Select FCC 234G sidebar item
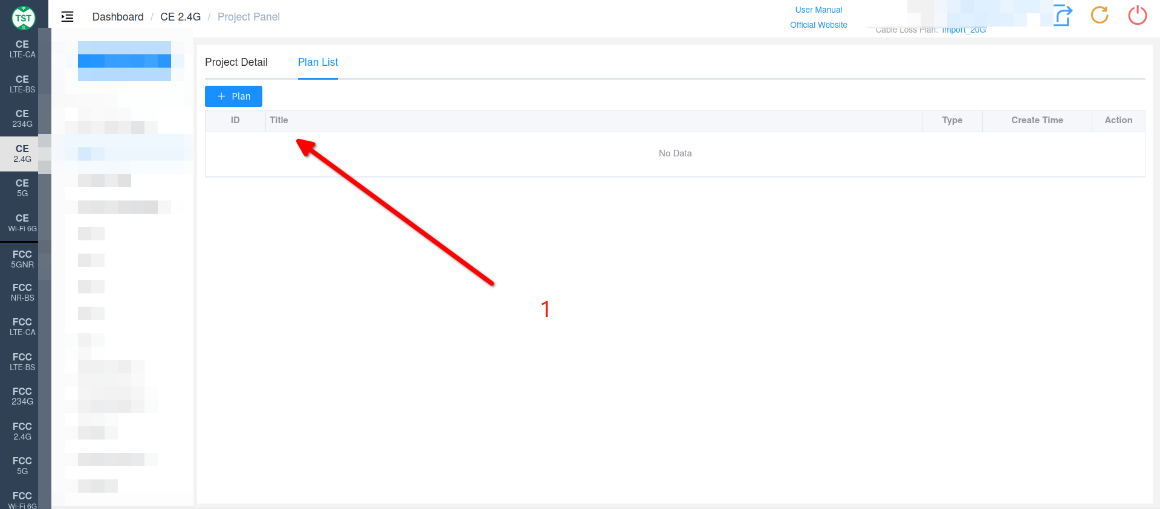This screenshot has width=1160, height=509. tap(22, 396)
